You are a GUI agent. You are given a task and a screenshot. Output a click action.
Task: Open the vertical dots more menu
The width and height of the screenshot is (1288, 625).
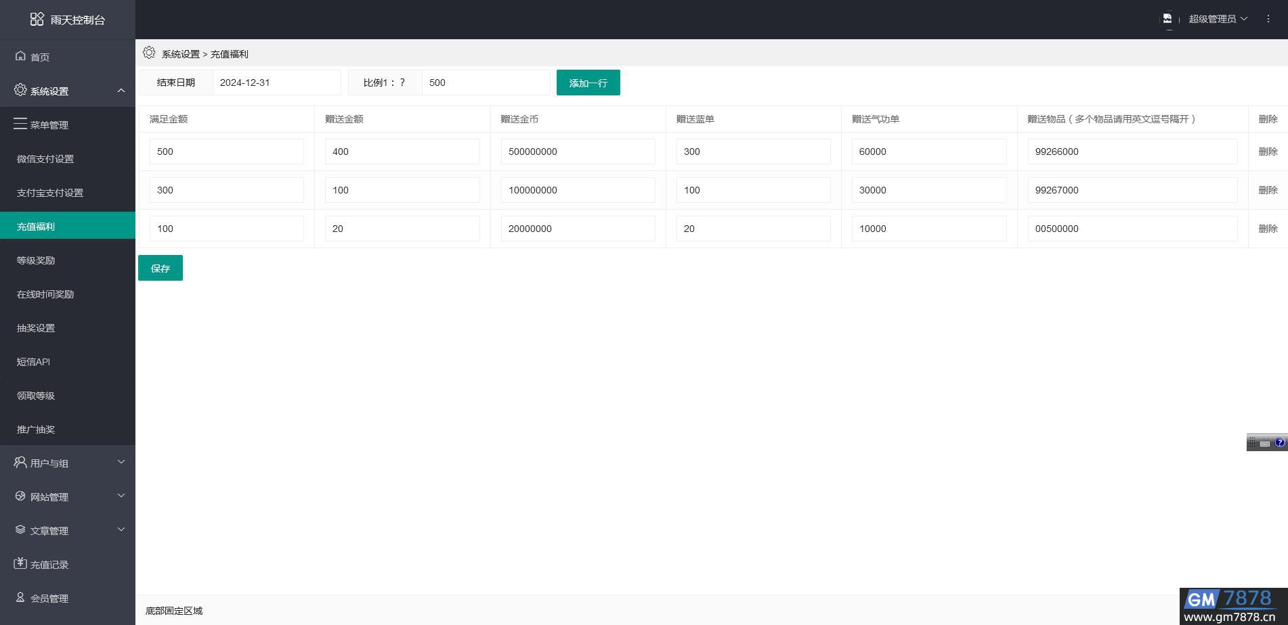1268,19
